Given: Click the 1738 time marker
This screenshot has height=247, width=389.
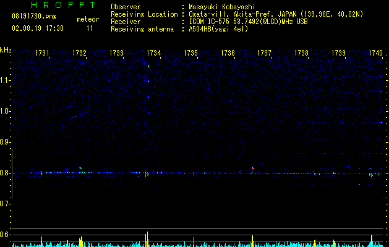Looking at the screenshot, I should (301, 53).
